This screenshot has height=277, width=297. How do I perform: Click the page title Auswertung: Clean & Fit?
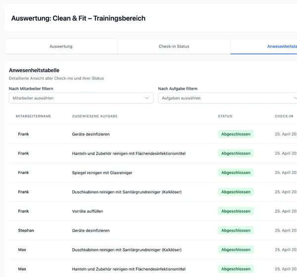click(x=78, y=18)
